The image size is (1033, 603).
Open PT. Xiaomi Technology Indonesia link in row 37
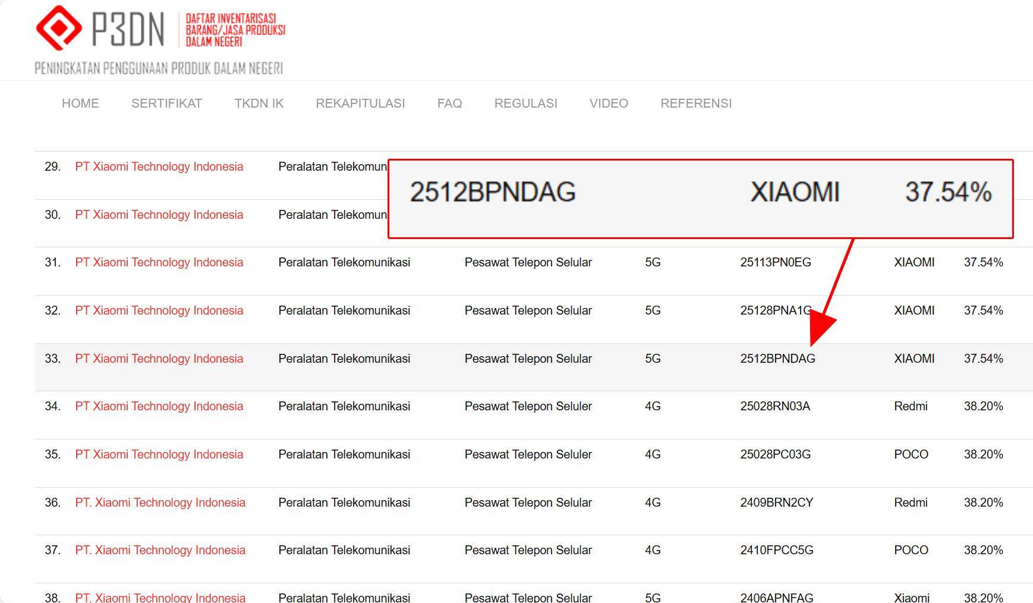pos(160,550)
